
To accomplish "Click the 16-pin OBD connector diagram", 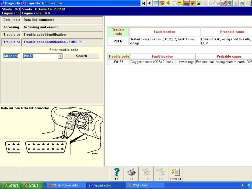I will pos(46,147).
